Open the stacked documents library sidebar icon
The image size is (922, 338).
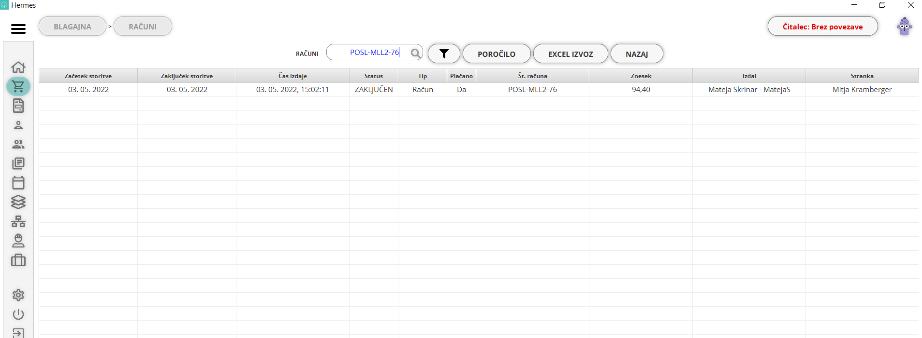[18, 163]
